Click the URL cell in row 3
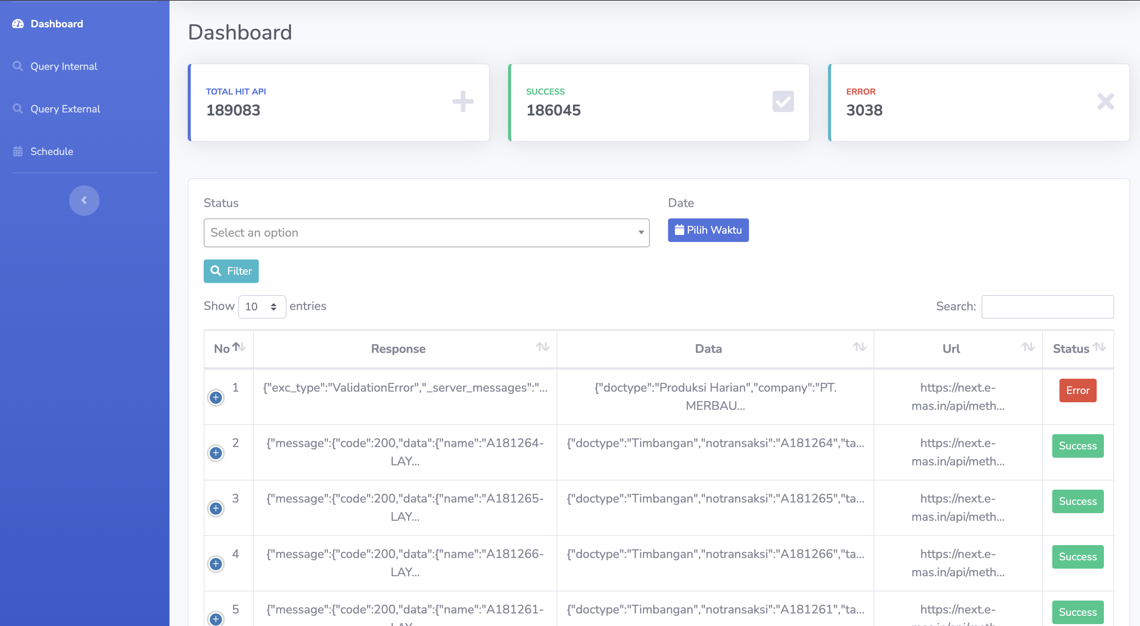Image resolution: width=1140 pixels, height=626 pixels. pos(958,507)
